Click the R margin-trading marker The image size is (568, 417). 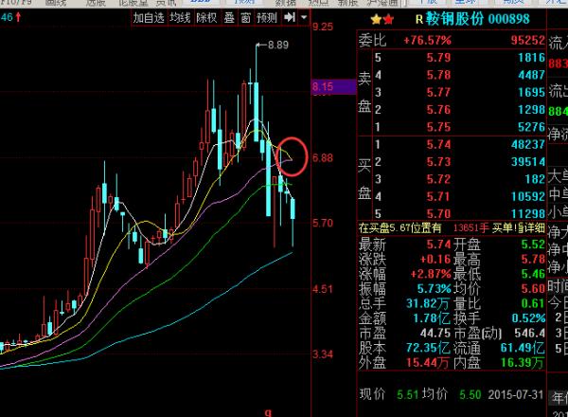[x=419, y=19]
